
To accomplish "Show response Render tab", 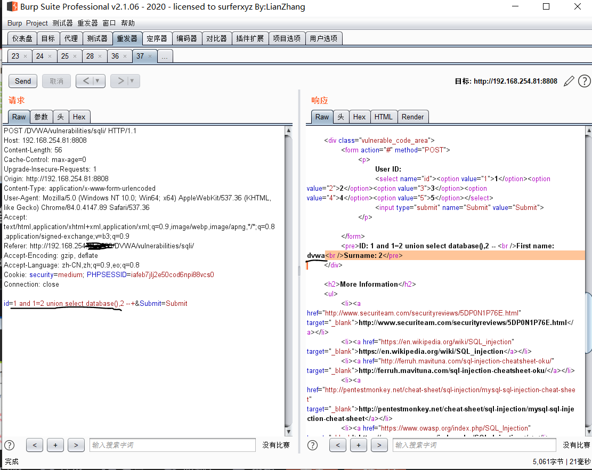I will point(412,117).
